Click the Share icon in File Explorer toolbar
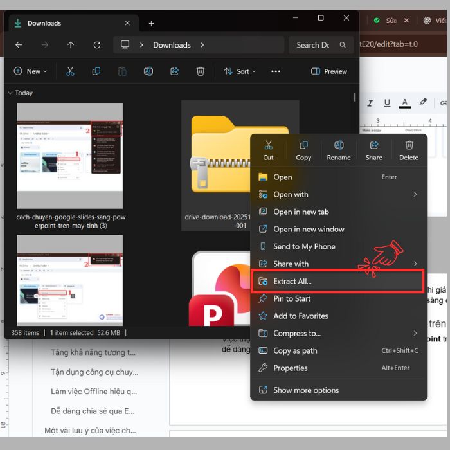 pyautogui.click(x=174, y=71)
